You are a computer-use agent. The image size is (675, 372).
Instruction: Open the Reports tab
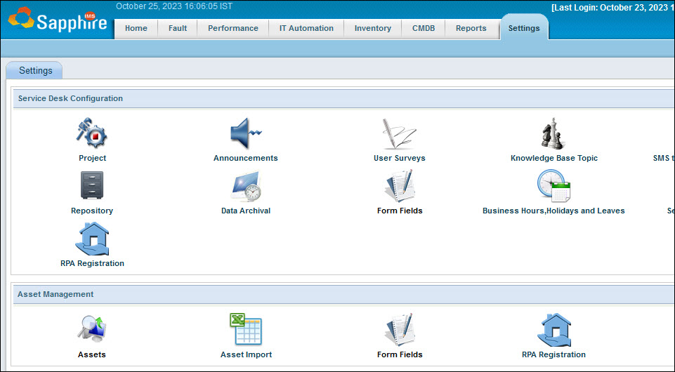pyautogui.click(x=471, y=29)
